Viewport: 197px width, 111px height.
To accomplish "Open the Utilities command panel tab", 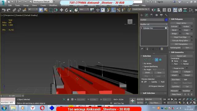I will tap(166, 15).
